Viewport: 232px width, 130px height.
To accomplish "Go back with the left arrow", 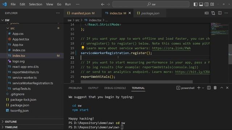I will tap(103, 4).
